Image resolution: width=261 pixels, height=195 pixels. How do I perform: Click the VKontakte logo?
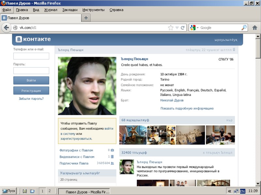(33, 39)
